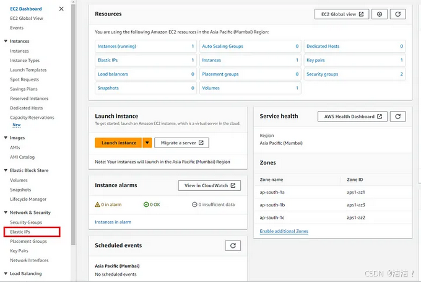This screenshot has height=282, width=421.
Task: Open Dedicated Hosts in sidebar
Action: coord(26,108)
